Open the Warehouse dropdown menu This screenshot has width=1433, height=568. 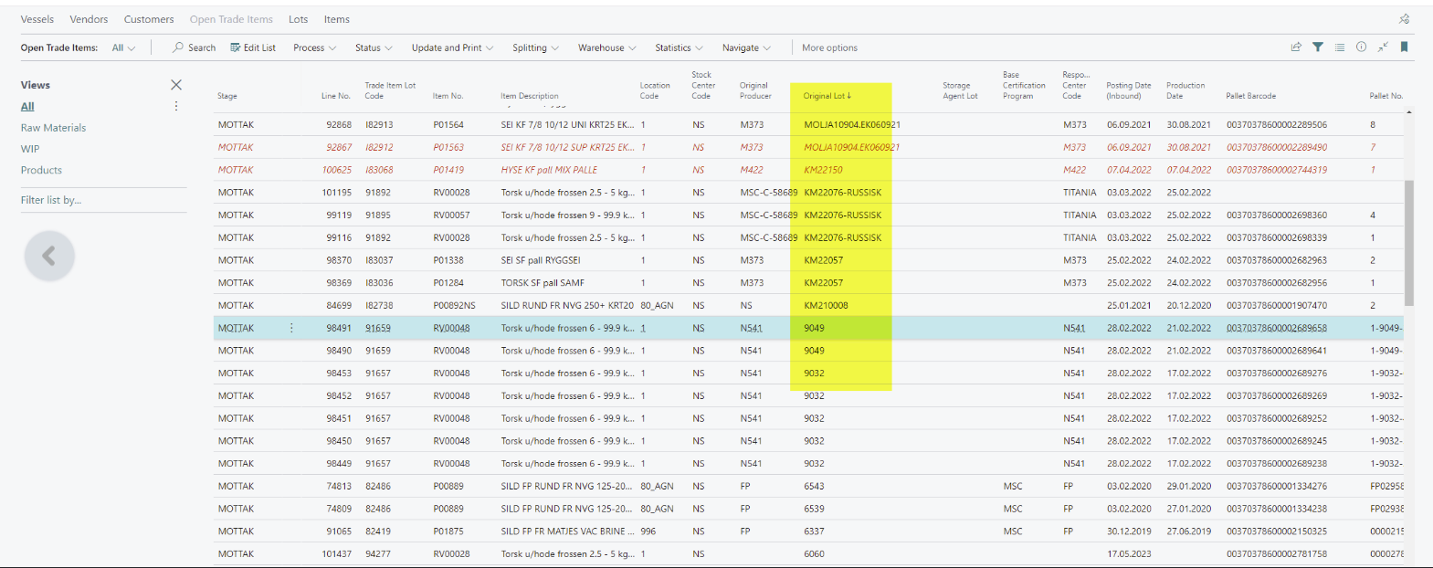(606, 47)
